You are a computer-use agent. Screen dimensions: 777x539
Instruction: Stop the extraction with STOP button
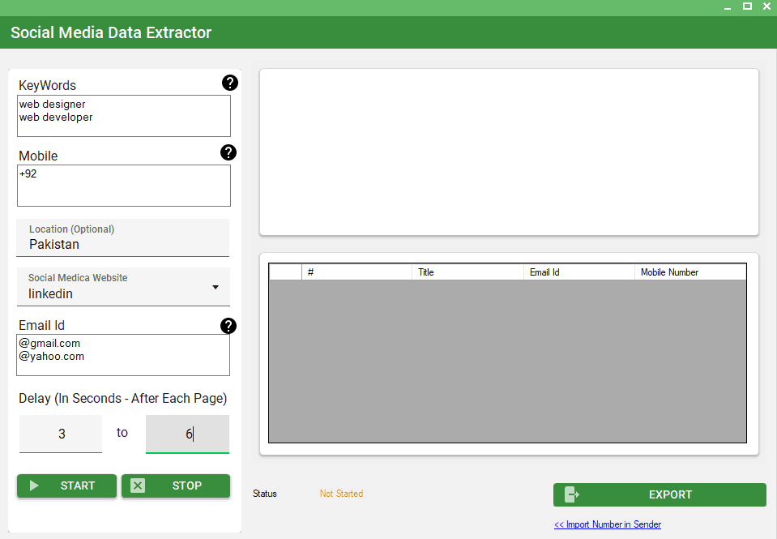click(x=176, y=486)
